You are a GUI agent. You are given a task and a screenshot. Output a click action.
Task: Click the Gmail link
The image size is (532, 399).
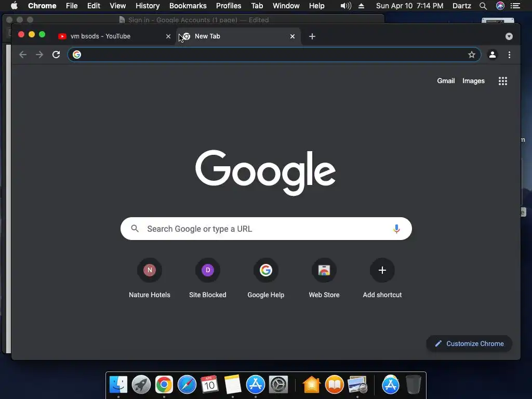coord(446,81)
